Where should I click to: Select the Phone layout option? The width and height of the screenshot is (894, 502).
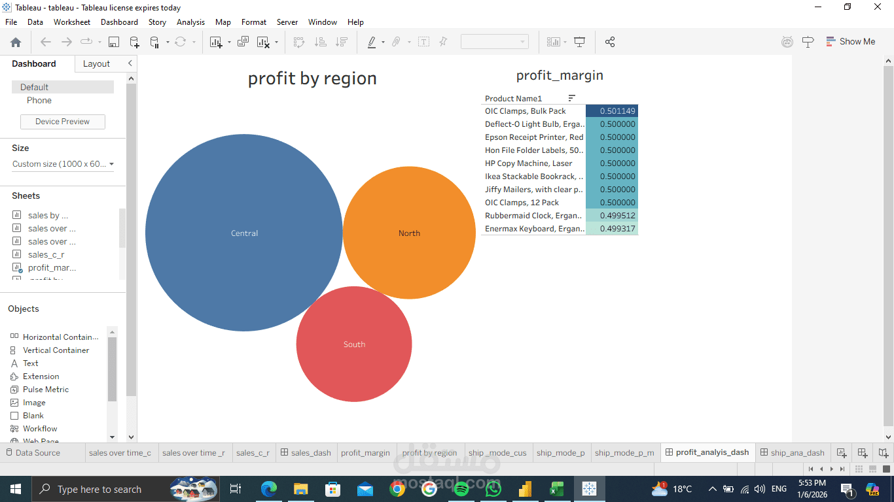pos(39,100)
